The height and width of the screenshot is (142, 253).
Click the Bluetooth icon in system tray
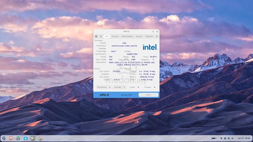225,138
